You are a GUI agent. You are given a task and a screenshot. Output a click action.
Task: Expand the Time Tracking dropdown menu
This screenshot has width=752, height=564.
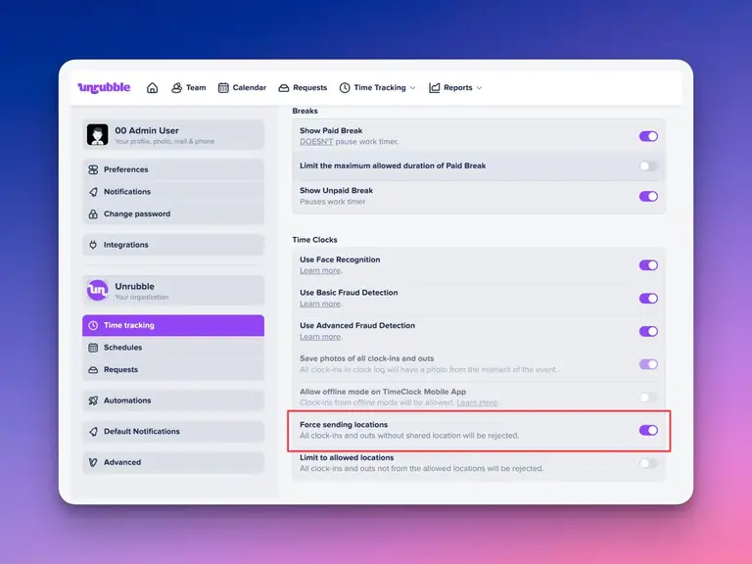tap(378, 87)
